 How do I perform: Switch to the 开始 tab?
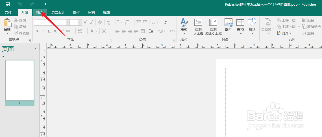(x=25, y=12)
